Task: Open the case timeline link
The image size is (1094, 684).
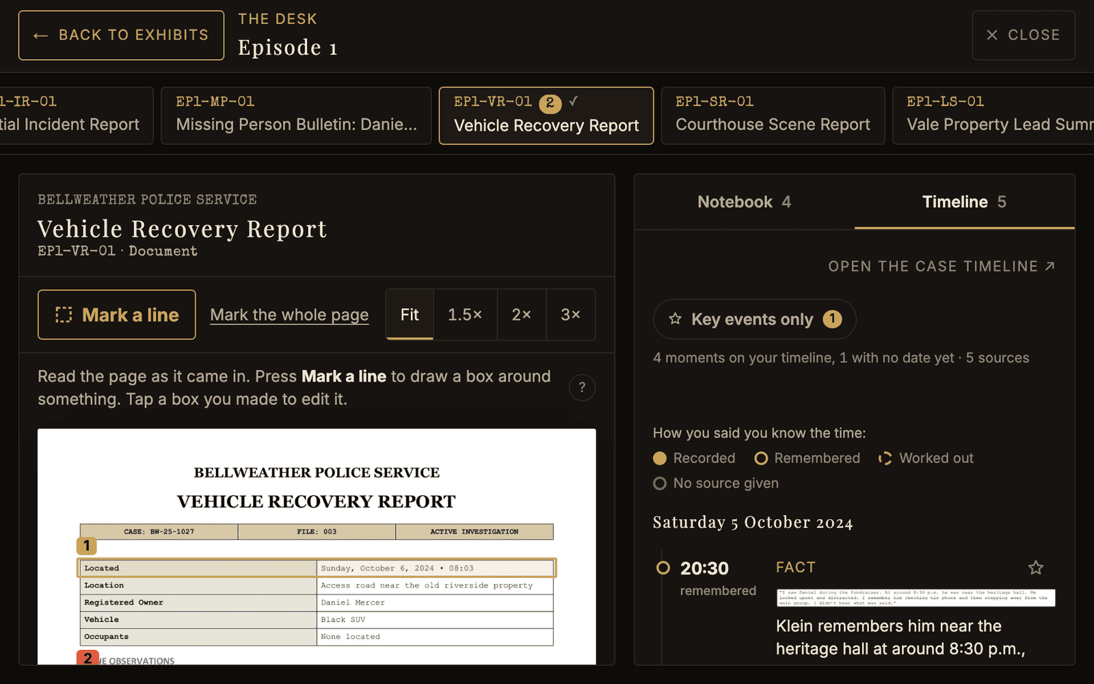Action: tap(942, 266)
